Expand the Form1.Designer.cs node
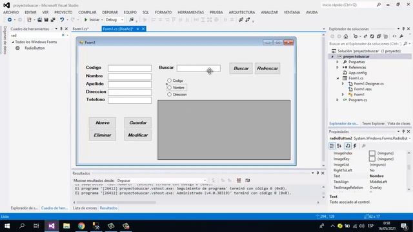 coord(343,84)
